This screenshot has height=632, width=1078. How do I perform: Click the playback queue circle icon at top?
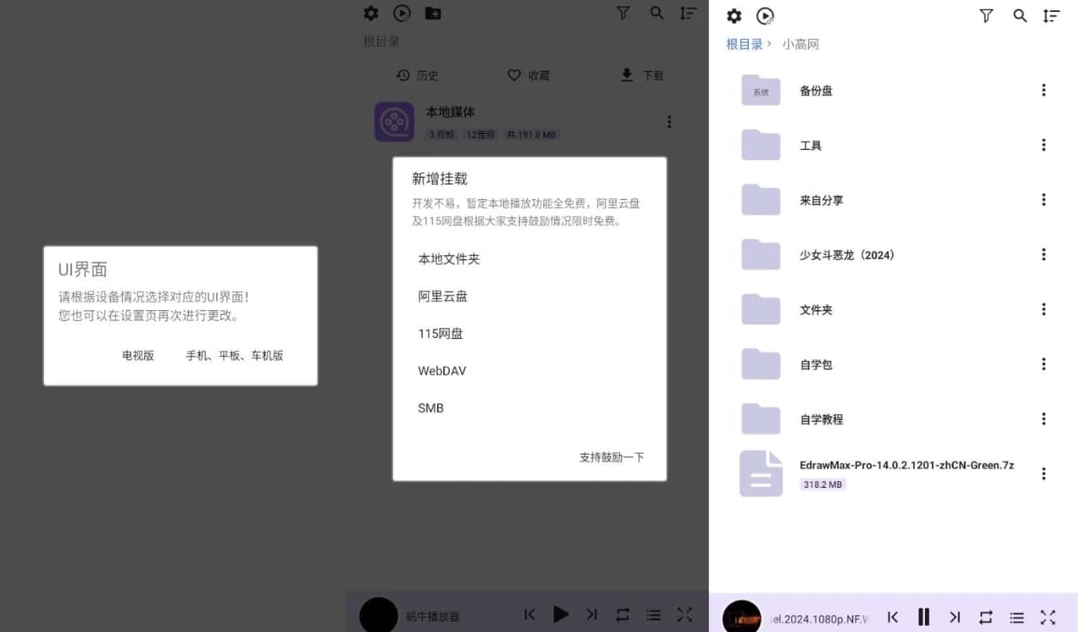click(x=765, y=15)
